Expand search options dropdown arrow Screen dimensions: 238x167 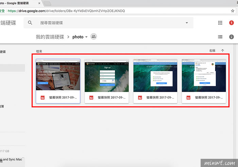[187, 23]
